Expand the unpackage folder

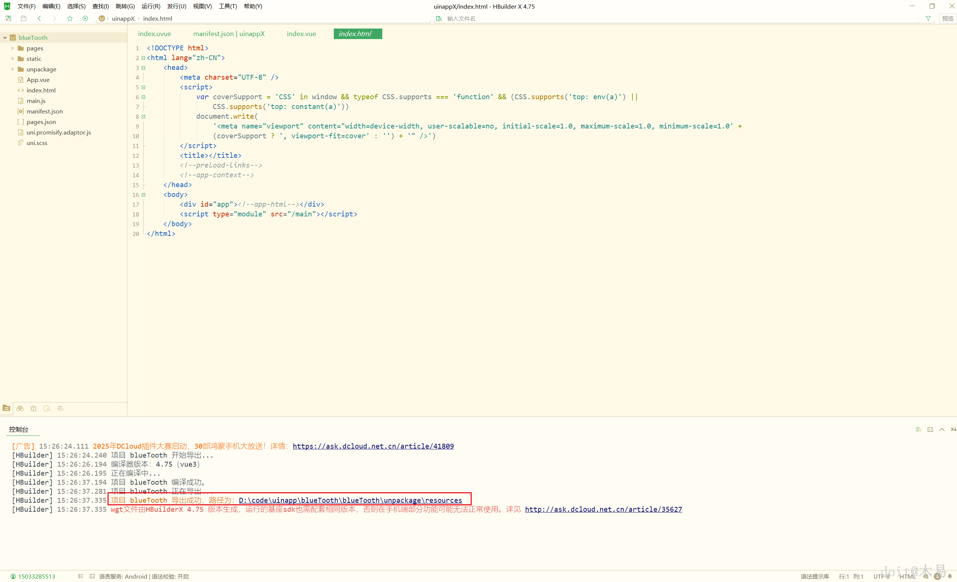tap(12, 69)
